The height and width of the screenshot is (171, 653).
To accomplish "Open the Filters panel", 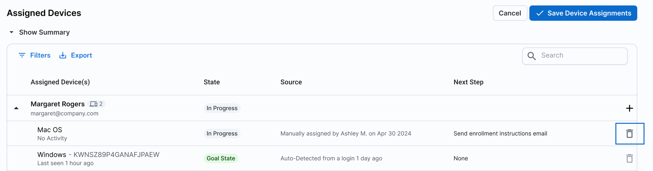I will (x=40, y=55).
